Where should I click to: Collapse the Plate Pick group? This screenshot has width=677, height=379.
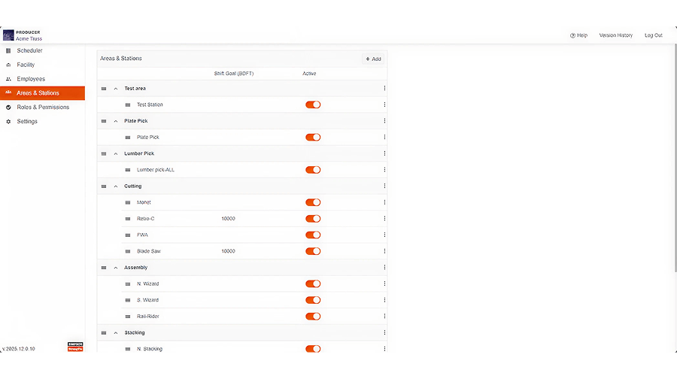[x=116, y=121]
